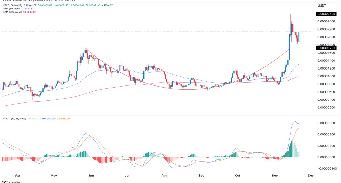
Task: Click the Sep label on time axis
Action: coord(201,176)
